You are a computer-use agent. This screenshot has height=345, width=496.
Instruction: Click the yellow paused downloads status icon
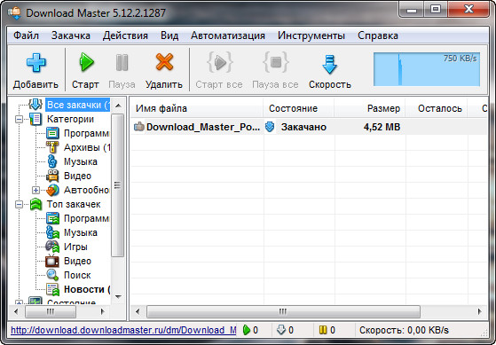(323, 330)
